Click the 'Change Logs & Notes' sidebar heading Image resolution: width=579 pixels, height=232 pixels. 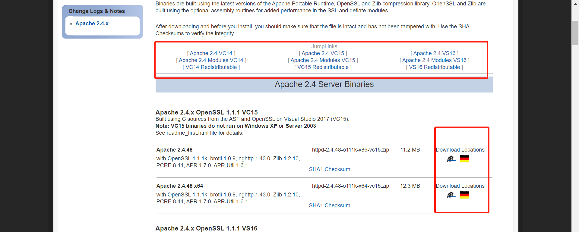click(97, 11)
